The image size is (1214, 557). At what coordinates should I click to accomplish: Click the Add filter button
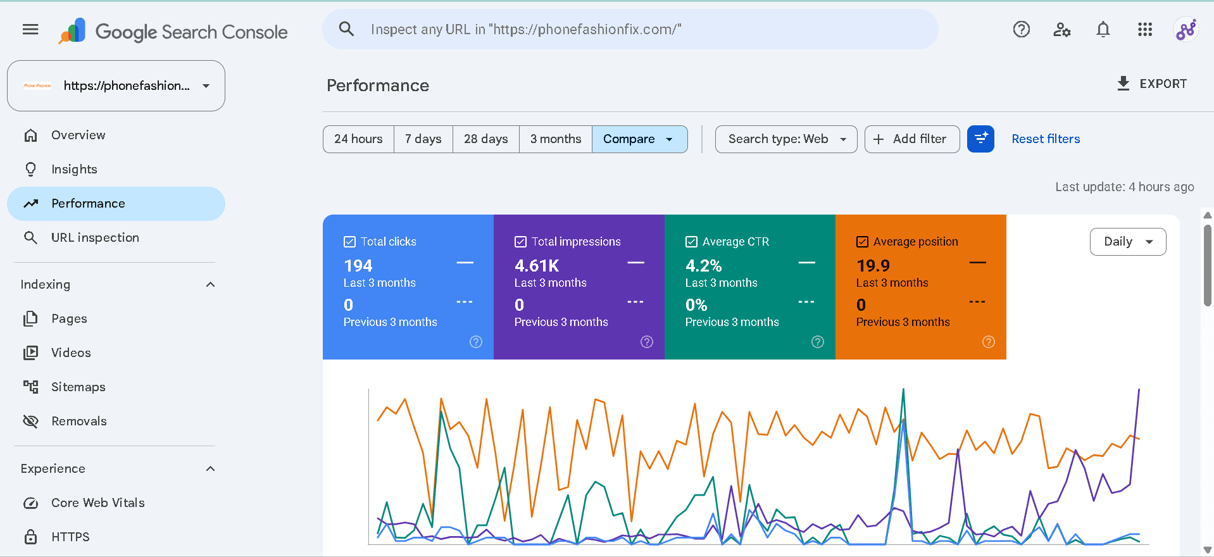click(912, 139)
